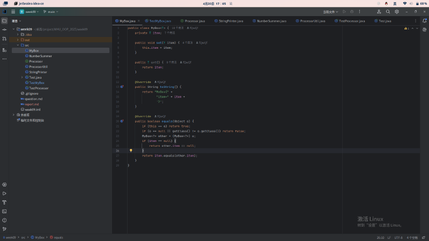Switch to TestProcessor.java tab

pyautogui.click(x=350, y=21)
